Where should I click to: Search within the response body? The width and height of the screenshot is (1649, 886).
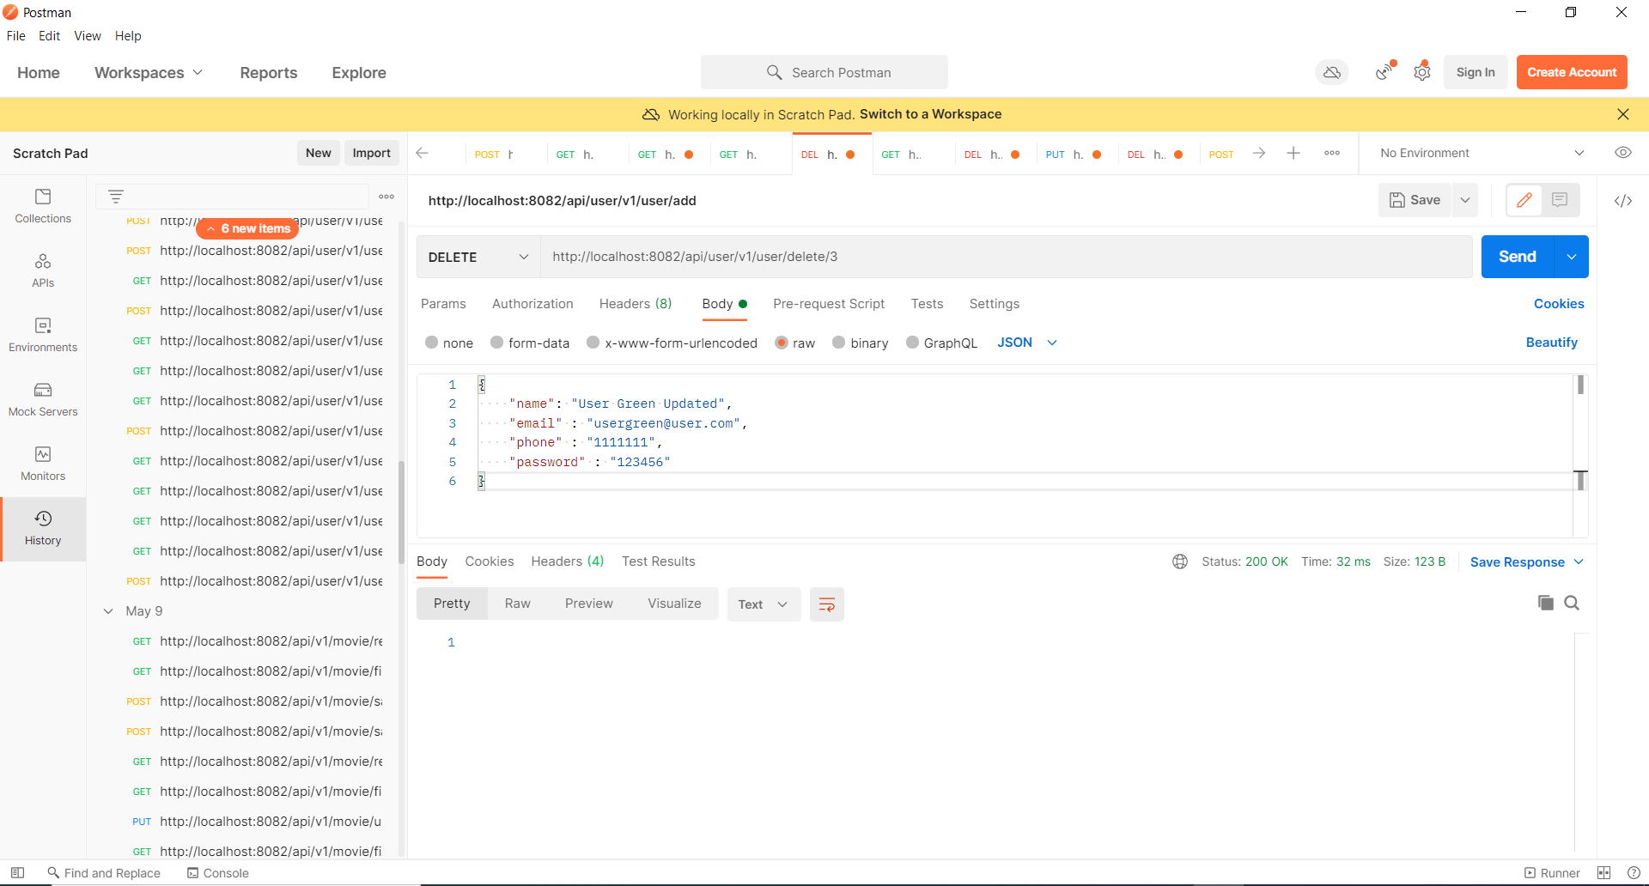click(x=1572, y=603)
